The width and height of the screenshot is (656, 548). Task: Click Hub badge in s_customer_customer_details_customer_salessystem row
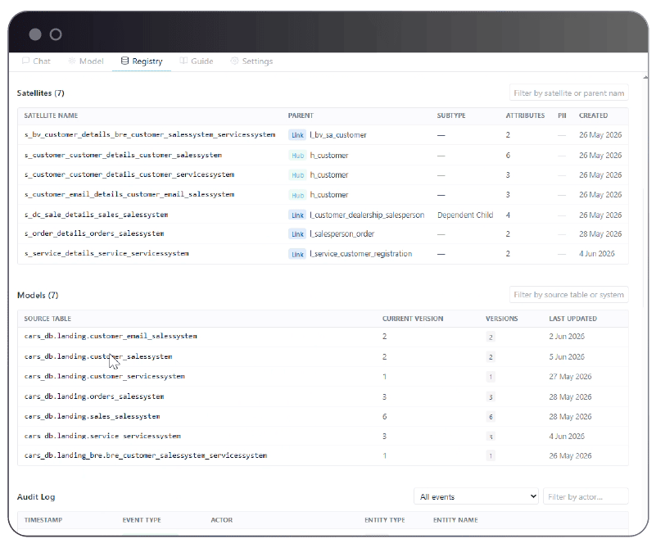pyautogui.click(x=297, y=156)
